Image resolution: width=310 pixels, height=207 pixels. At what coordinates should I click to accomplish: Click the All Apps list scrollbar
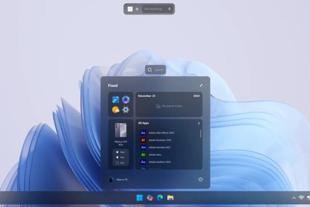[x=201, y=134]
